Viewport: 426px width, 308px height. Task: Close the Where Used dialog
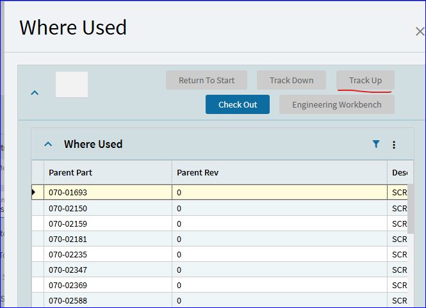(420, 31)
